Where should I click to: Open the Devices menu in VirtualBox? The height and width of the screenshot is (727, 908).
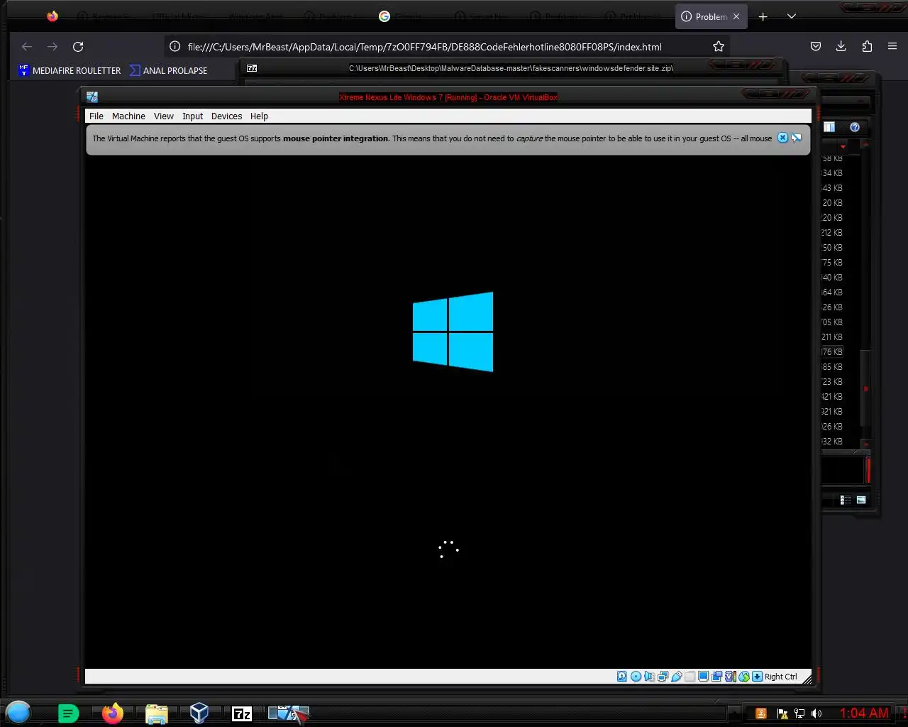click(226, 116)
